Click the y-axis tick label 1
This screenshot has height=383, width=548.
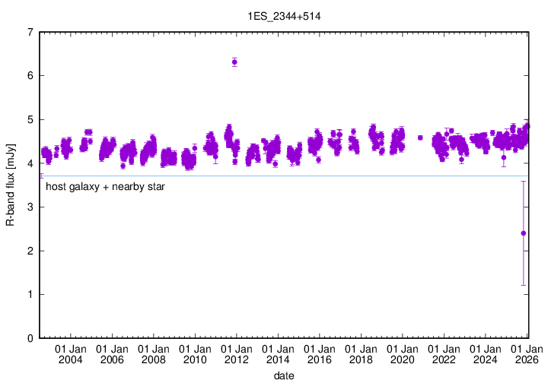pyautogui.click(x=30, y=294)
